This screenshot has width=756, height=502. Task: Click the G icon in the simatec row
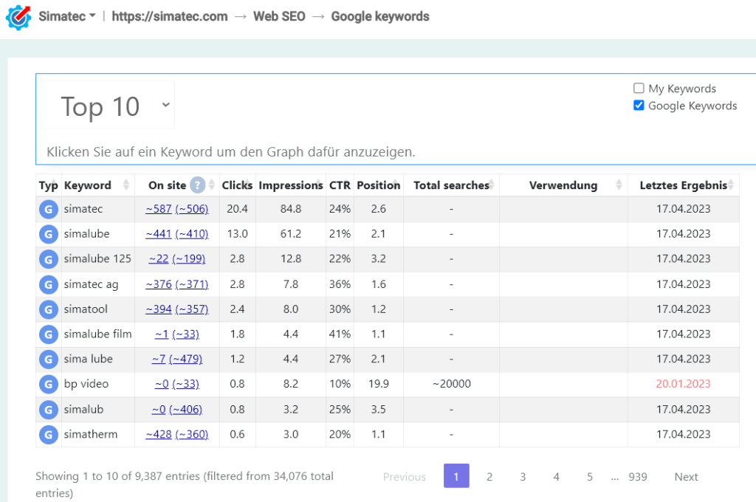coord(49,209)
